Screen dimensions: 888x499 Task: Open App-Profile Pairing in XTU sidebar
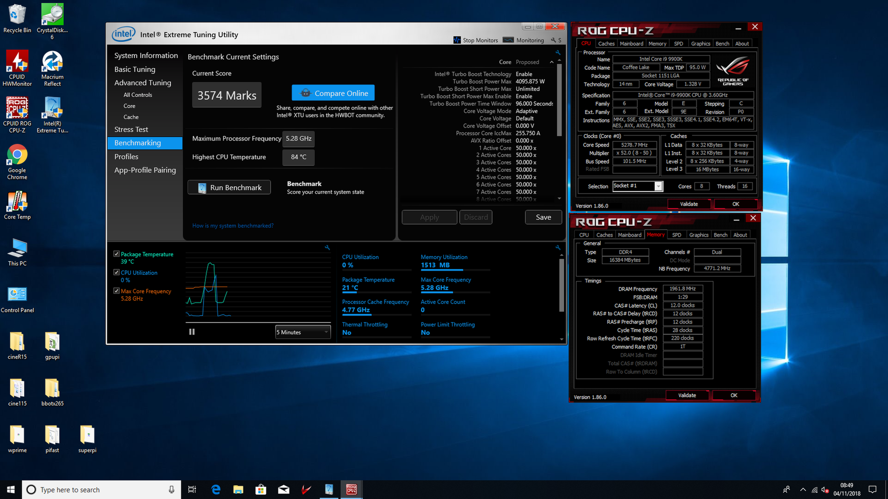(x=145, y=170)
